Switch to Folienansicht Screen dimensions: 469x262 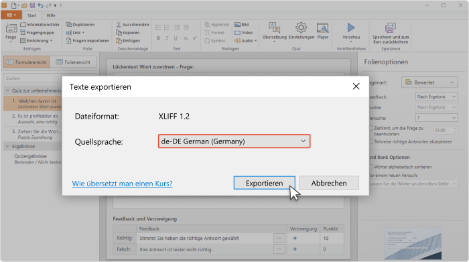coord(73,62)
